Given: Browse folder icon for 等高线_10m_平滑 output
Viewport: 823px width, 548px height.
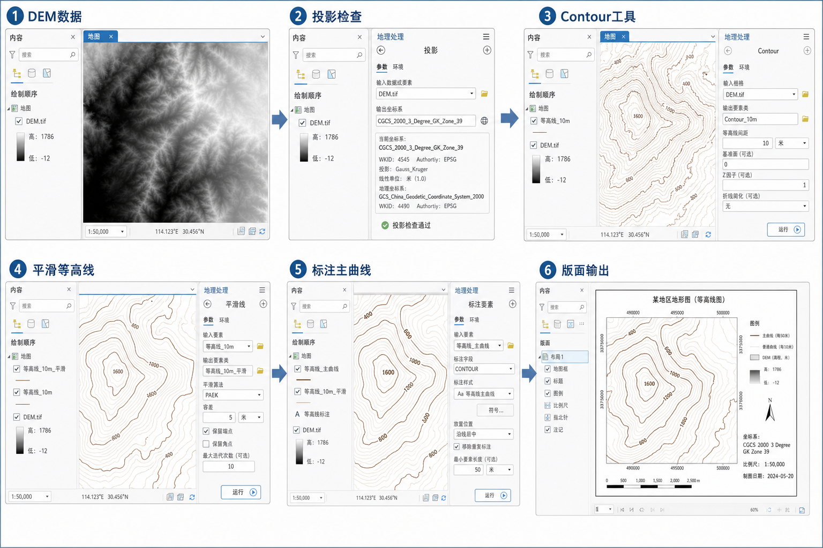Looking at the screenshot, I should tap(260, 370).
